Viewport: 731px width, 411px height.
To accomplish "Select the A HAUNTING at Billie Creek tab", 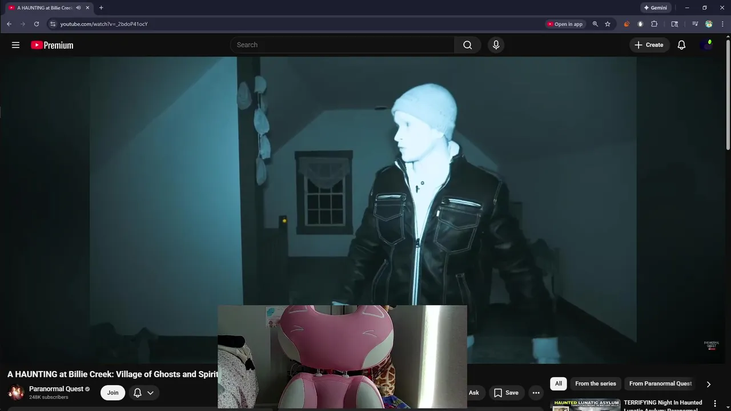I will pos(44,8).
